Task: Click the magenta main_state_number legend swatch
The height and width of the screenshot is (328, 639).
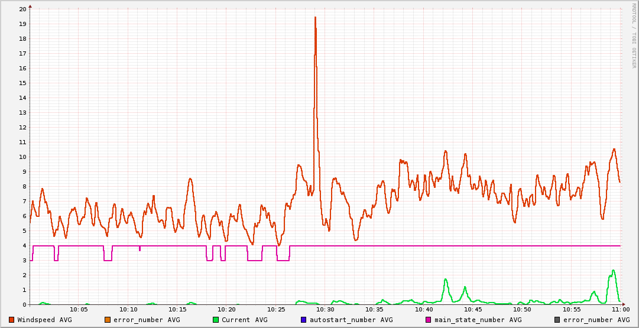Action: pos(429,320)
